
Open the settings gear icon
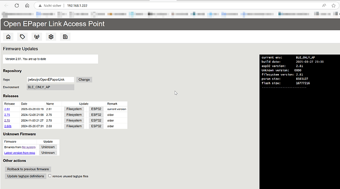coord(51,37)
